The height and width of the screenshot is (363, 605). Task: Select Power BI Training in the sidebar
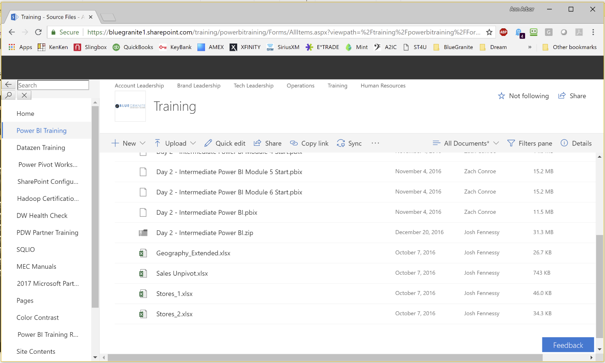pyautogui.click(x=41, y=131)
